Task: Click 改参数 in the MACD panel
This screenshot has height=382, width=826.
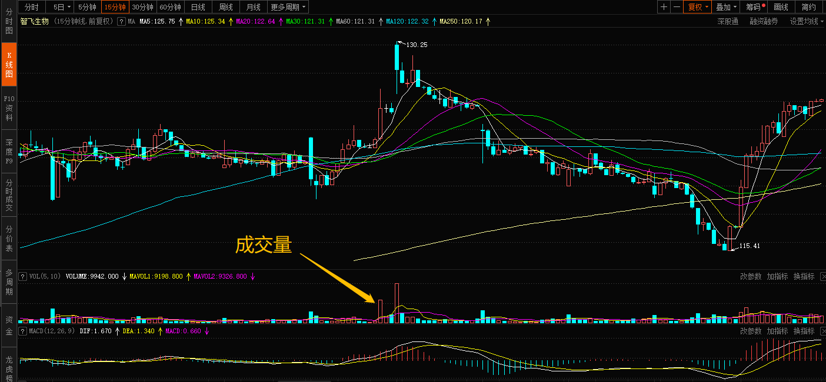Action: coord(751,331)
